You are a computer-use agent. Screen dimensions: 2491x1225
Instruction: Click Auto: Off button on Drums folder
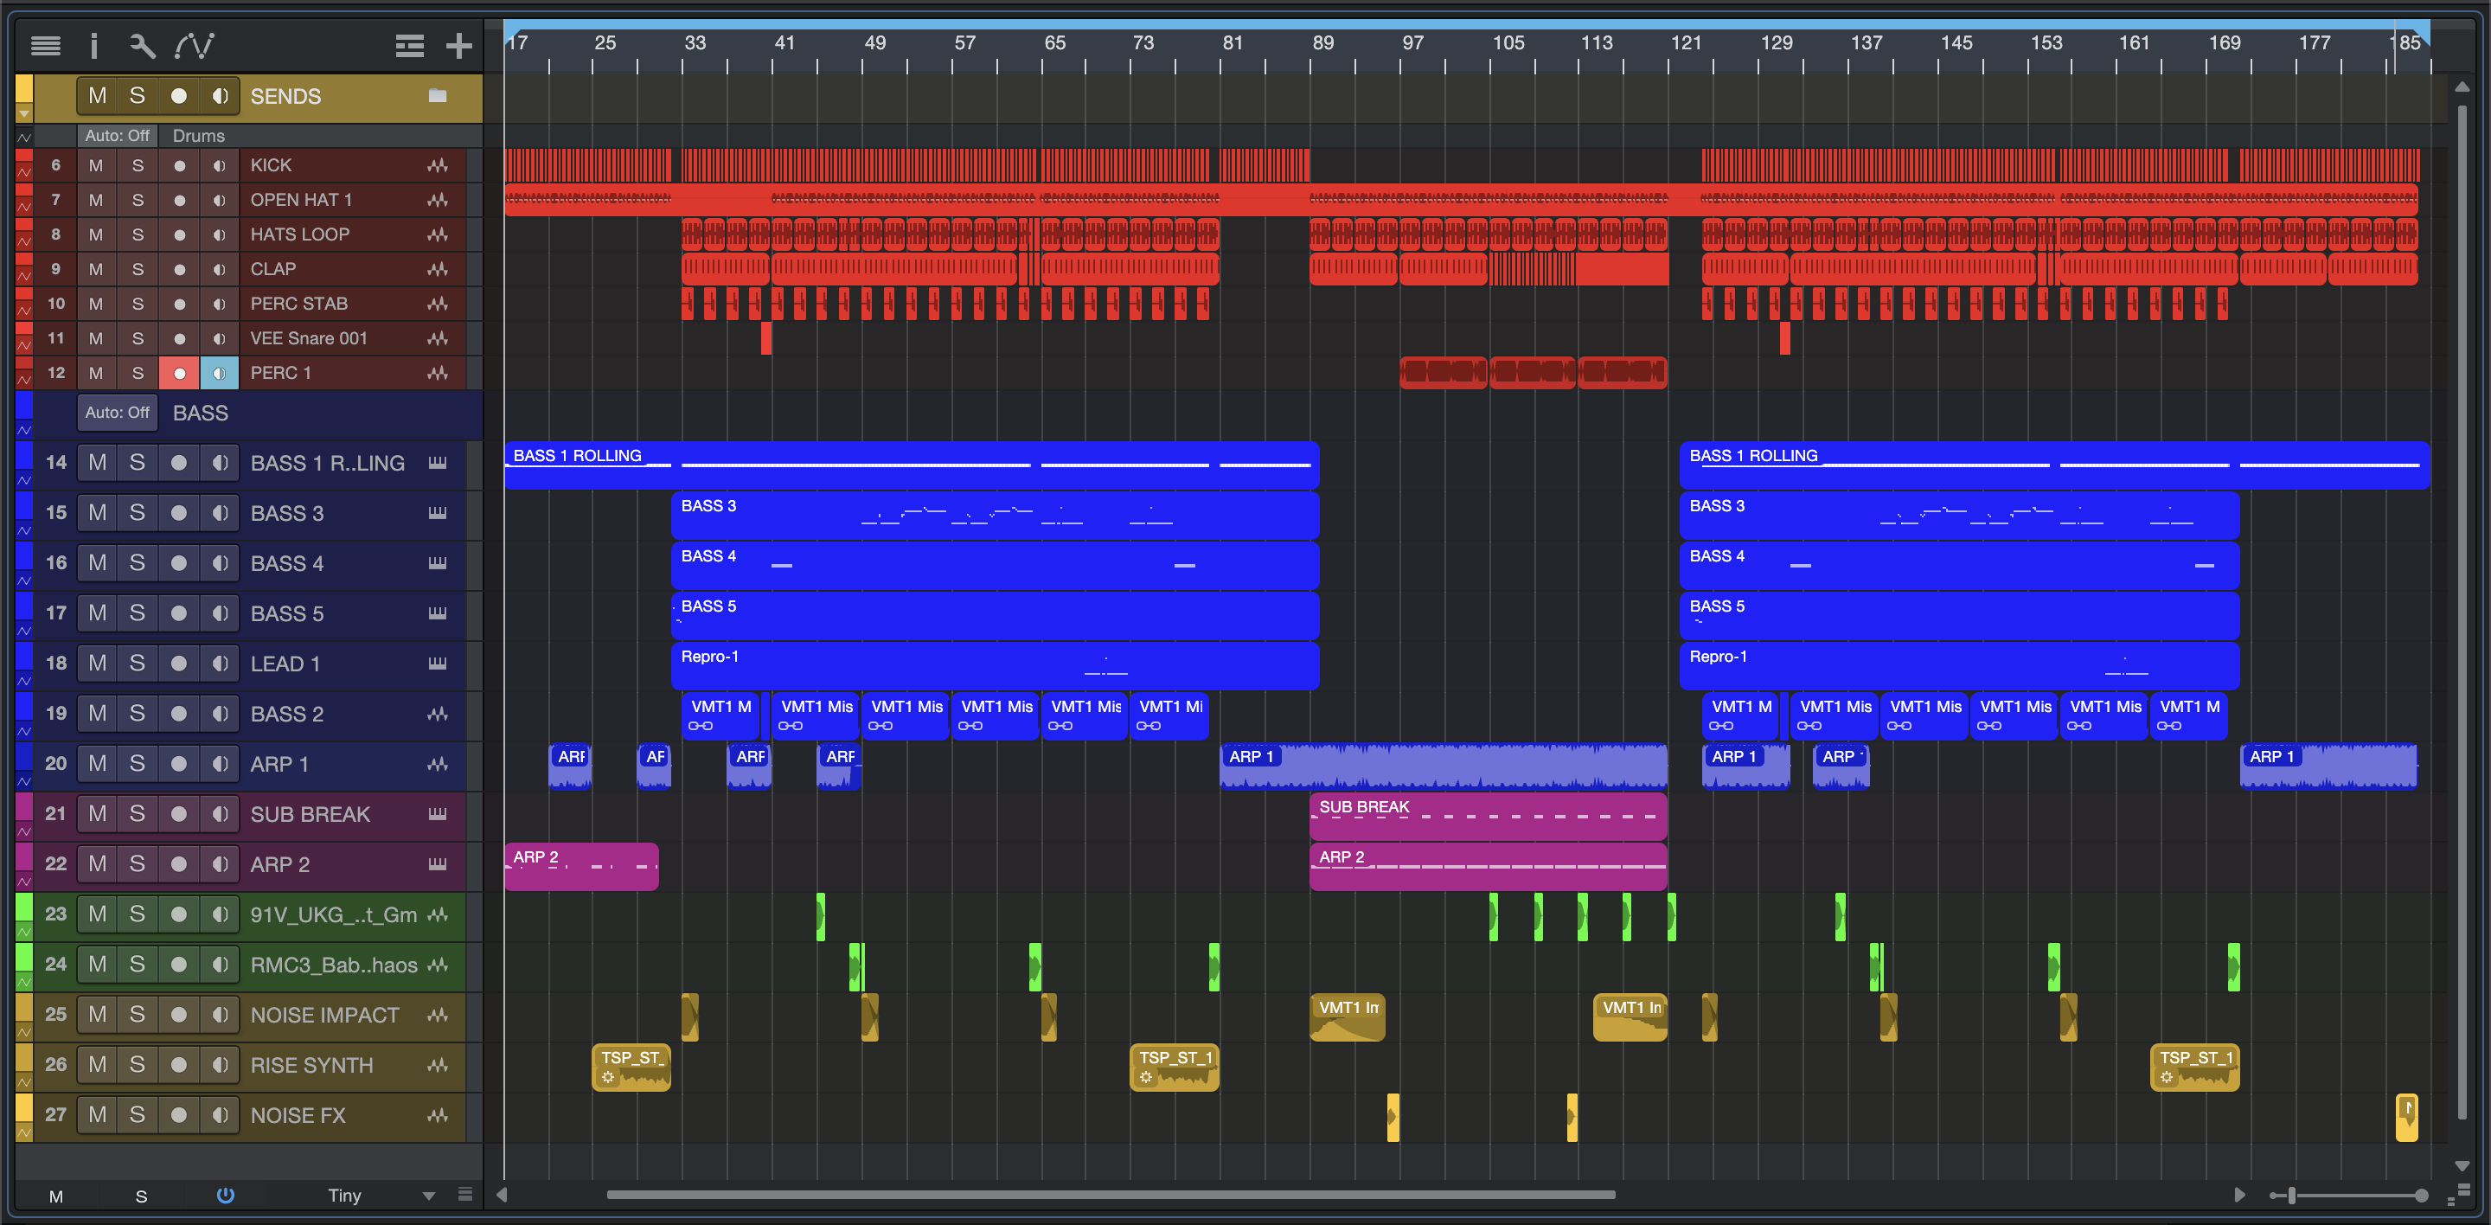[117, 137]
